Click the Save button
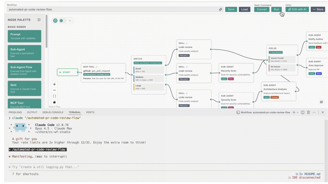 pyautogui.click(x=231, y=9)
